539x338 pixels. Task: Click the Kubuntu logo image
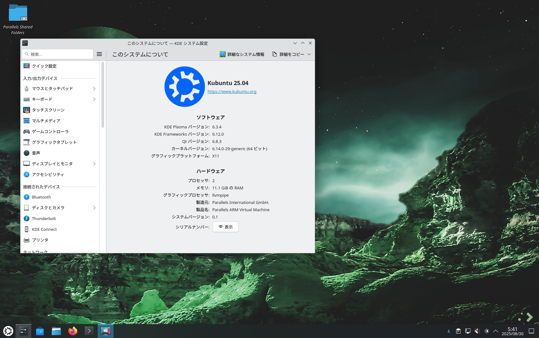point(185,87)
